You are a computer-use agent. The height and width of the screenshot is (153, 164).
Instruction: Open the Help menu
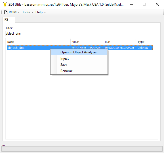[x=41, y=12]
